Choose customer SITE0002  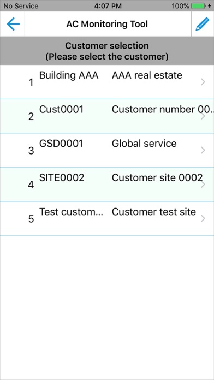tap(62, 178)
